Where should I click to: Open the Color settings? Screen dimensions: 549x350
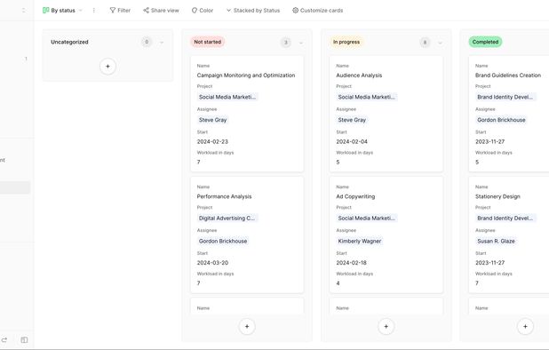203,11
